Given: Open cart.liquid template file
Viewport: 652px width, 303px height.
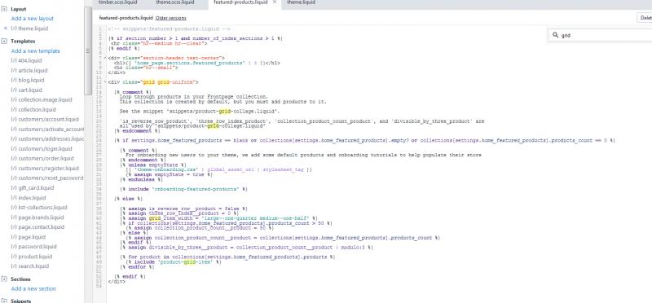Looking at the screenshot, I should [27, 90].
